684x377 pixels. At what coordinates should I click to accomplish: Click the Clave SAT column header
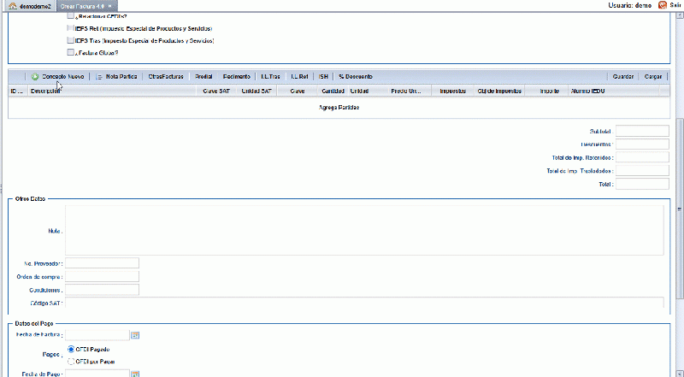216,91
